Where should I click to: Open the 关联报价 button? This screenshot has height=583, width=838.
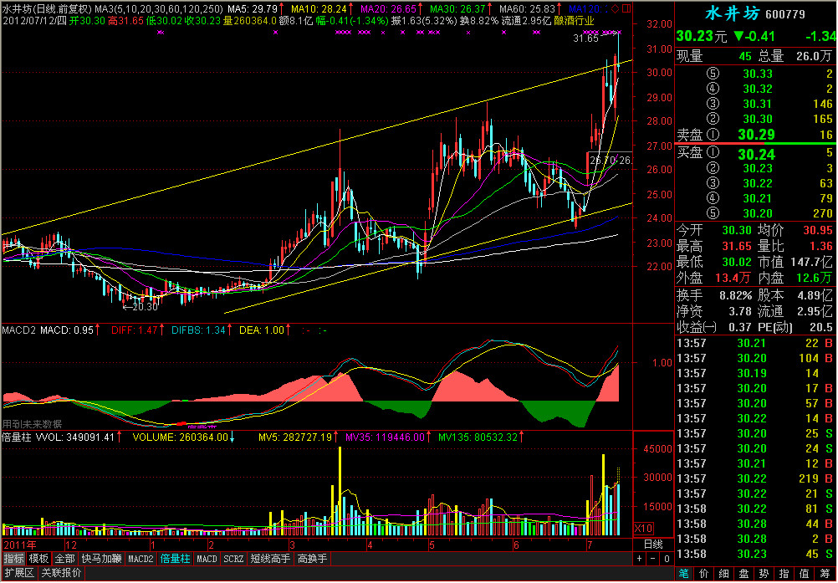coord(61,574)
